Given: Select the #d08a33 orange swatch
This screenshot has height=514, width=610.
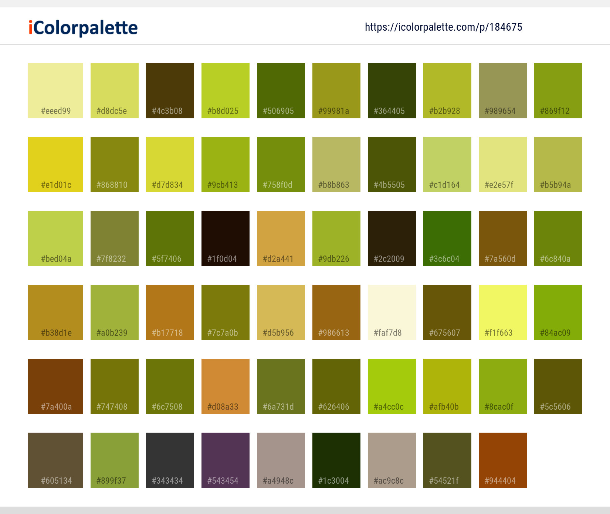Looking at the screenshot, I should 226,386.
